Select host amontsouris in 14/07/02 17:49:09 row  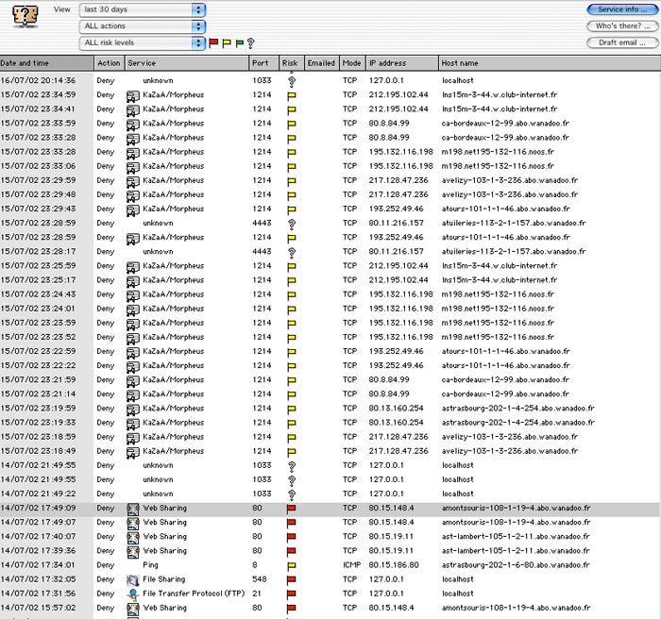[x=516, y=509]
